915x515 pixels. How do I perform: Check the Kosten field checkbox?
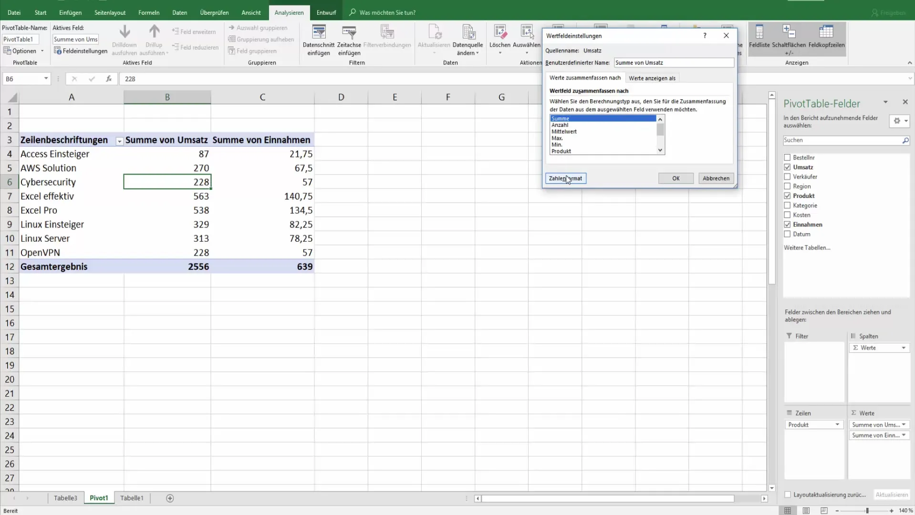787,215
